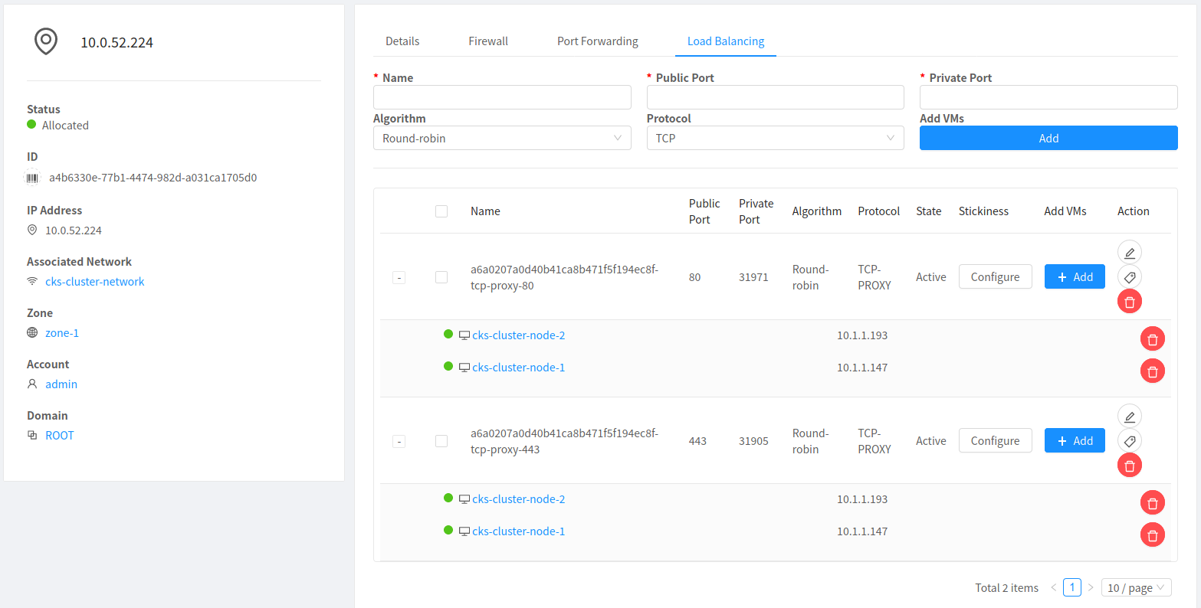1201x608 pixels.
Task: Open the Protocol dropdown showing TCP
Action: (775, 139)
